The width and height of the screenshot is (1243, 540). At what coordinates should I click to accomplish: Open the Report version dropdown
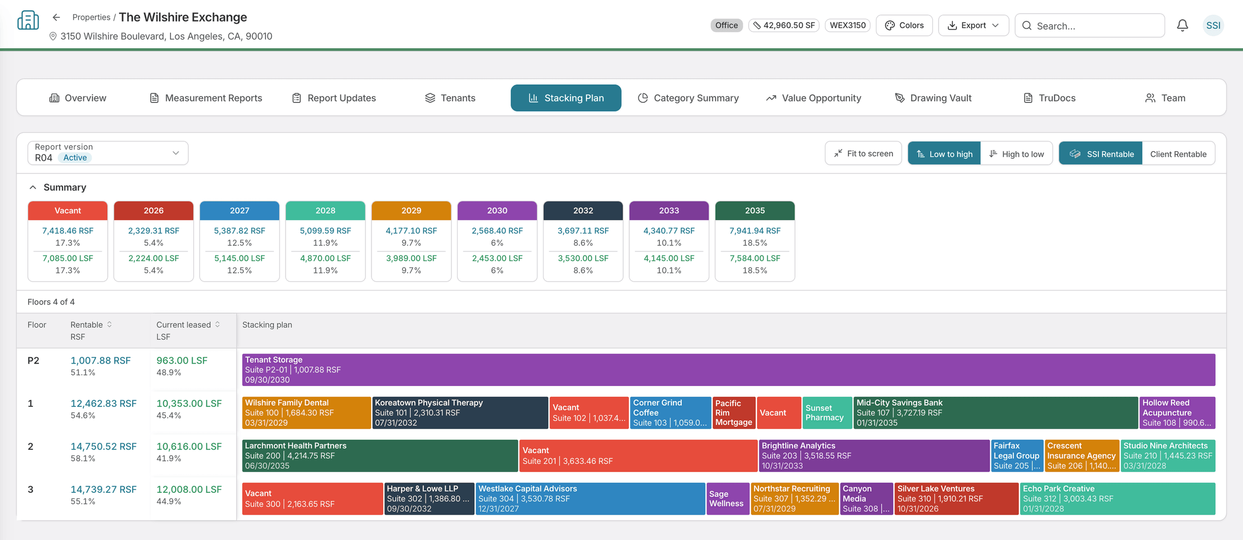pyautogui.click(x=108, y=153)
